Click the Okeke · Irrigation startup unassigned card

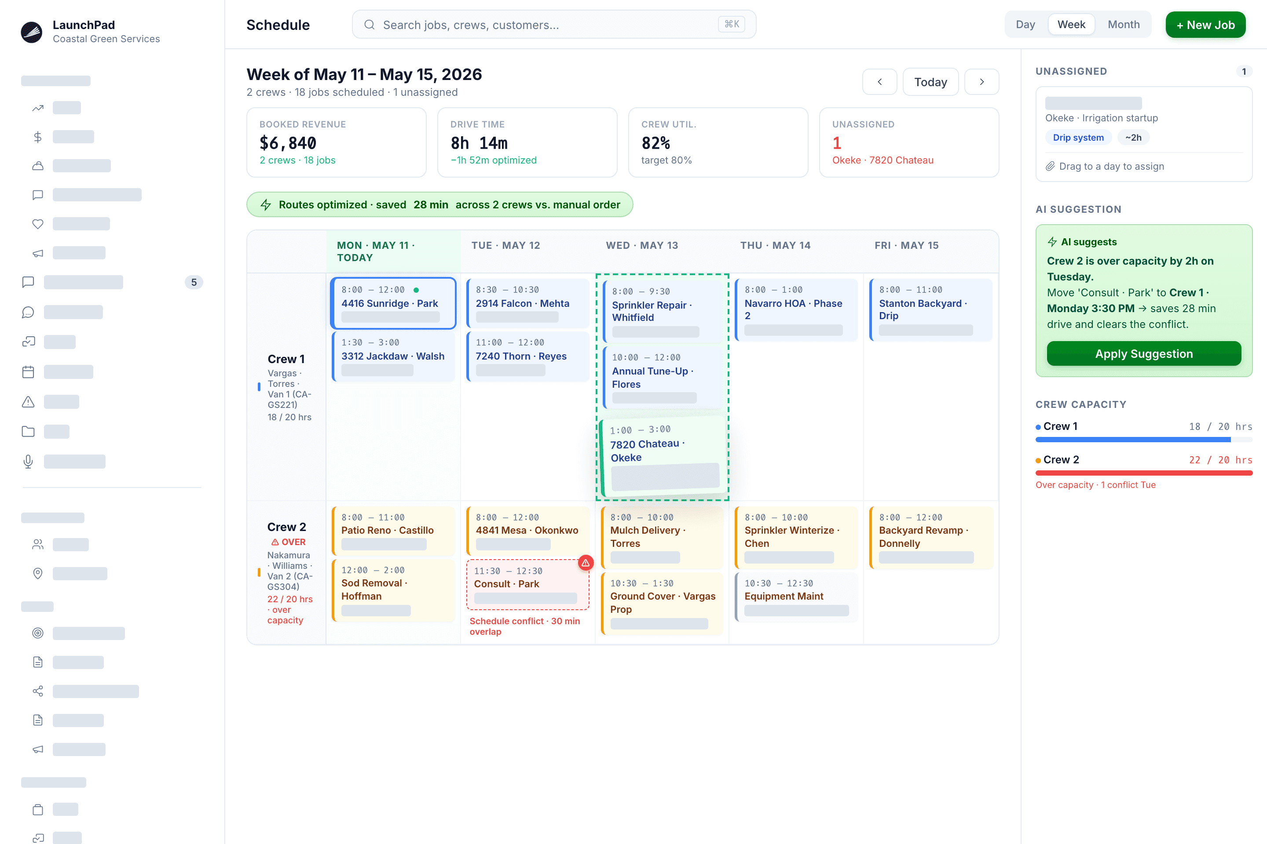click(x=1144, y=134)
